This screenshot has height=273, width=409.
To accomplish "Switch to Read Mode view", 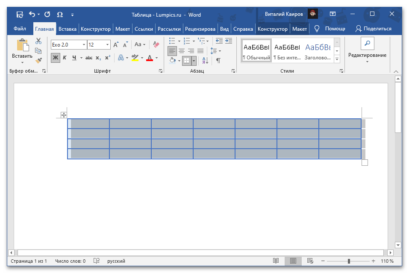I will (x=276, y=261).
